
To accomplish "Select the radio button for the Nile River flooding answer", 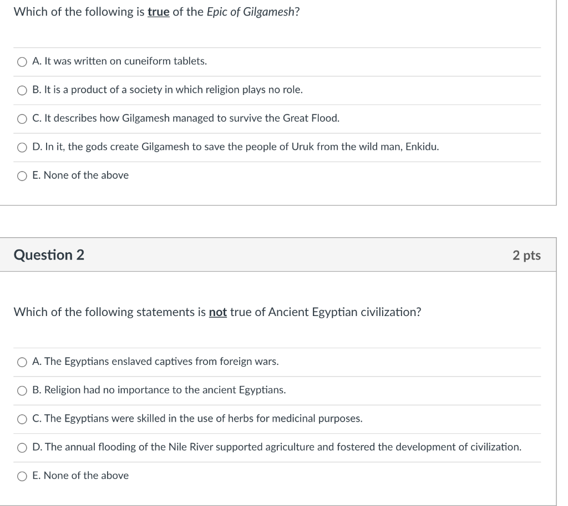I will (x=22, y=448).
